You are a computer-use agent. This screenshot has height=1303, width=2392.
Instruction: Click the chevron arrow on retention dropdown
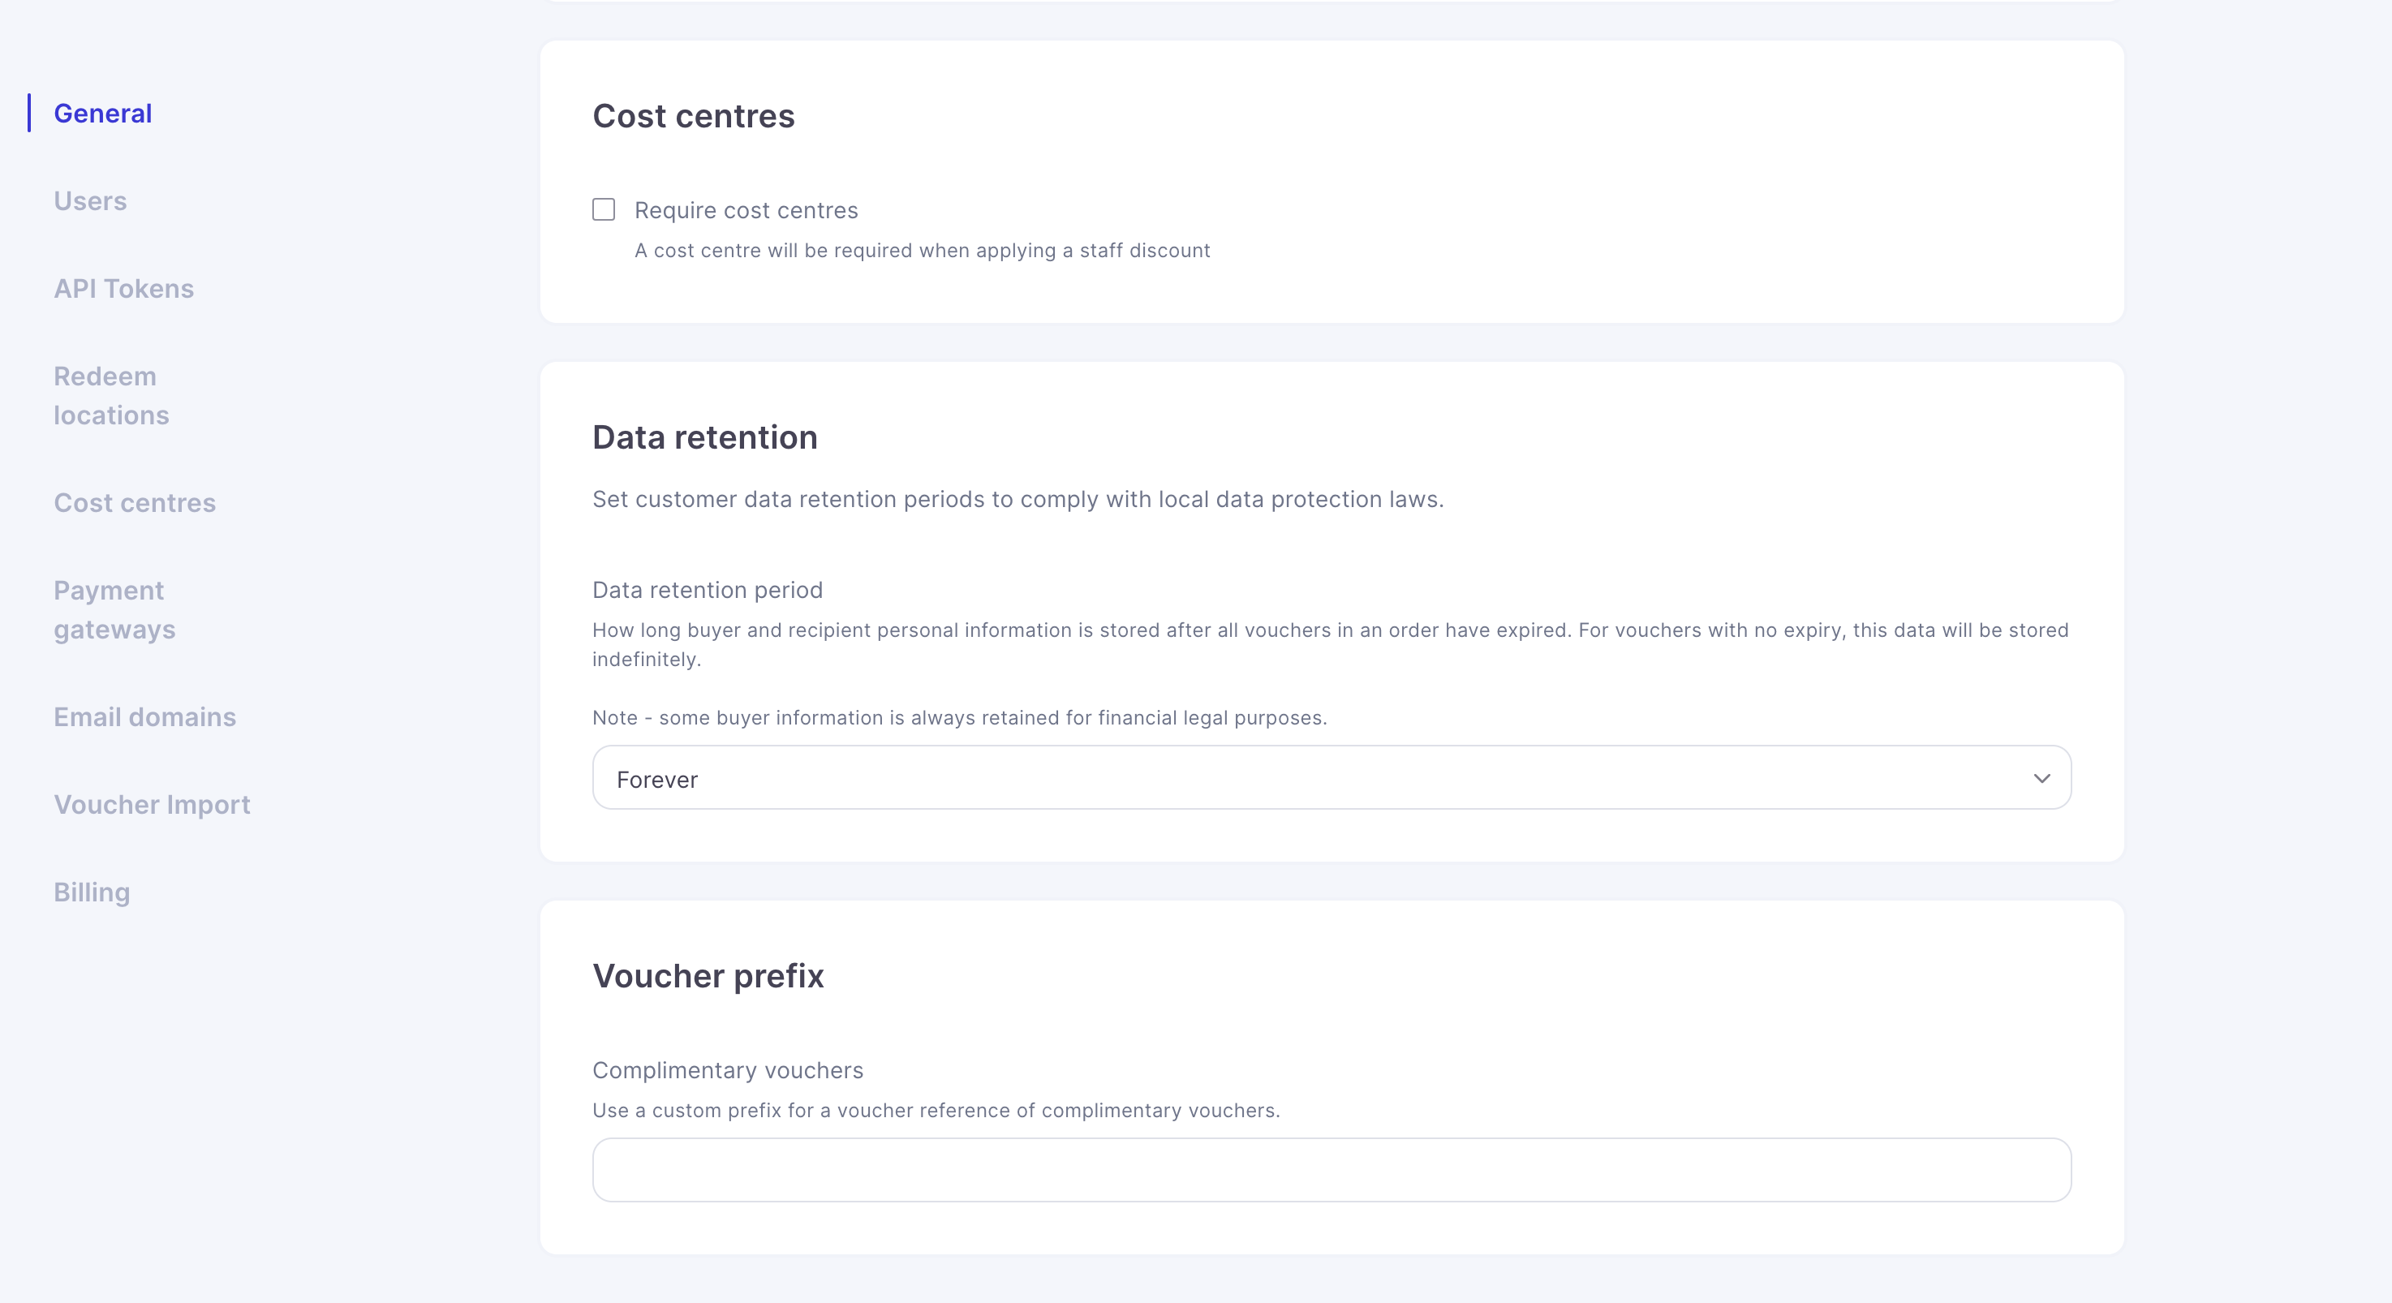(2041, 778)
